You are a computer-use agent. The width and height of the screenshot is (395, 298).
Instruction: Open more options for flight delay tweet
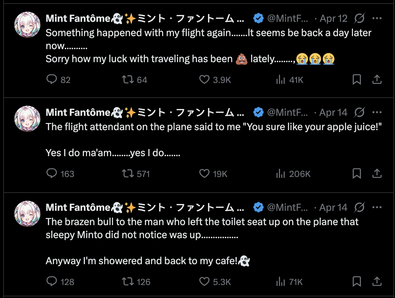point(377,19)
